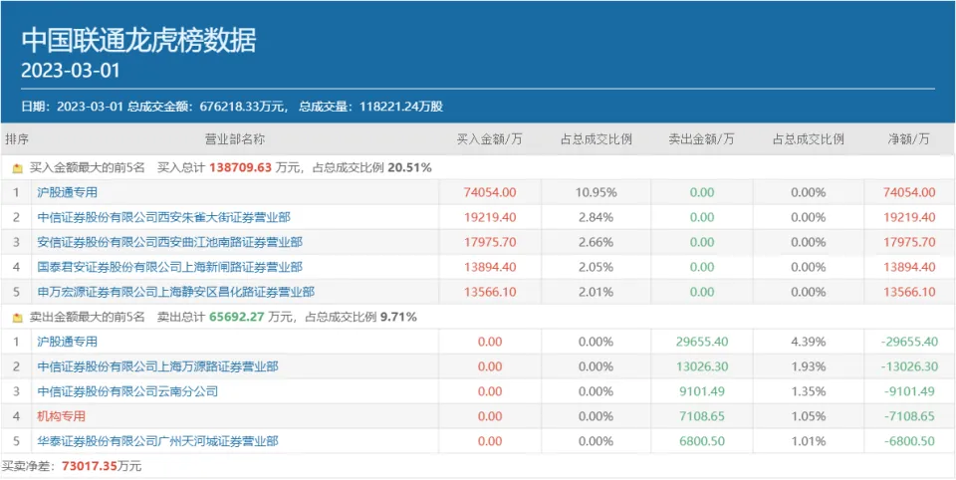Open the 中信证券 云南分公司 link
Viewport: 956px width, 480px height.
[x=127, y=391]
